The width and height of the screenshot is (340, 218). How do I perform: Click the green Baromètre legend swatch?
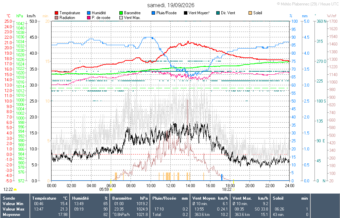pyautogui.click(x=121, y=13)
